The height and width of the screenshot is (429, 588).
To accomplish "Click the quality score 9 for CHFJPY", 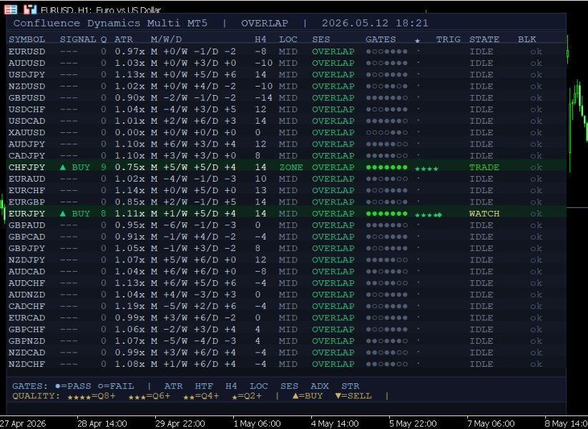I will pos(104,167).
